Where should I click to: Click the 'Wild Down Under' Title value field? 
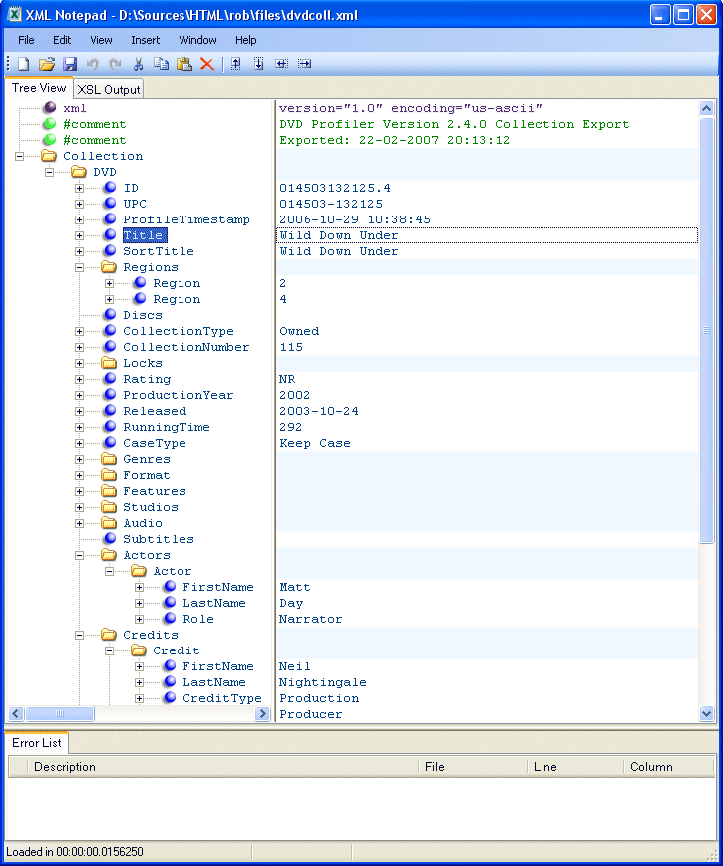487,235
